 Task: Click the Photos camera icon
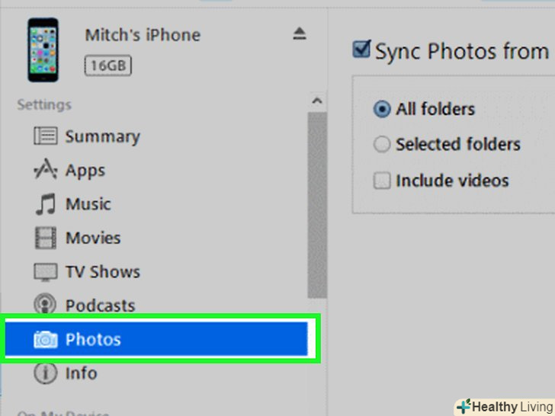pyautogui.click(x=45, y=340)
